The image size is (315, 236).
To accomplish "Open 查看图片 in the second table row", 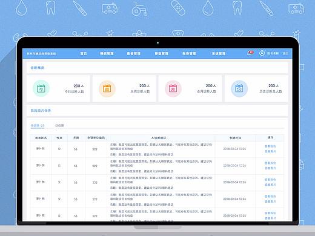I will tap(270, 168).
